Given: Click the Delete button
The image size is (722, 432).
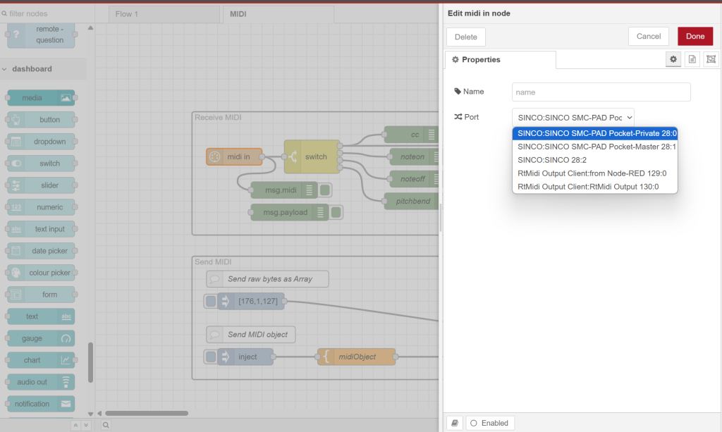Looking at the screenshot, I should [x=466, y=37].
